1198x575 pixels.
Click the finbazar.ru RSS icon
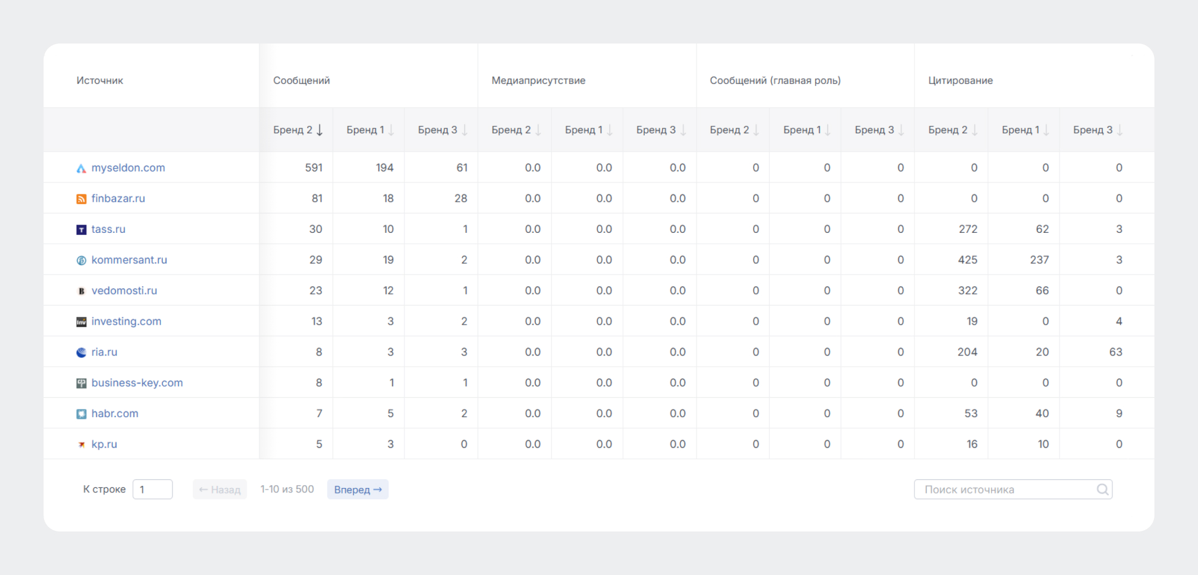pos(81,199)
